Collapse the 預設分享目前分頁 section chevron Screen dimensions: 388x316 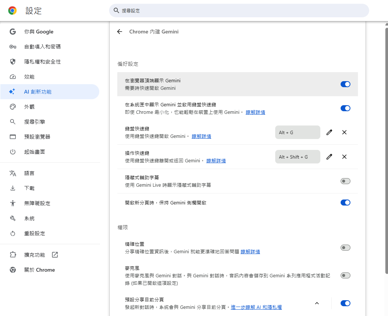[317, 303]
